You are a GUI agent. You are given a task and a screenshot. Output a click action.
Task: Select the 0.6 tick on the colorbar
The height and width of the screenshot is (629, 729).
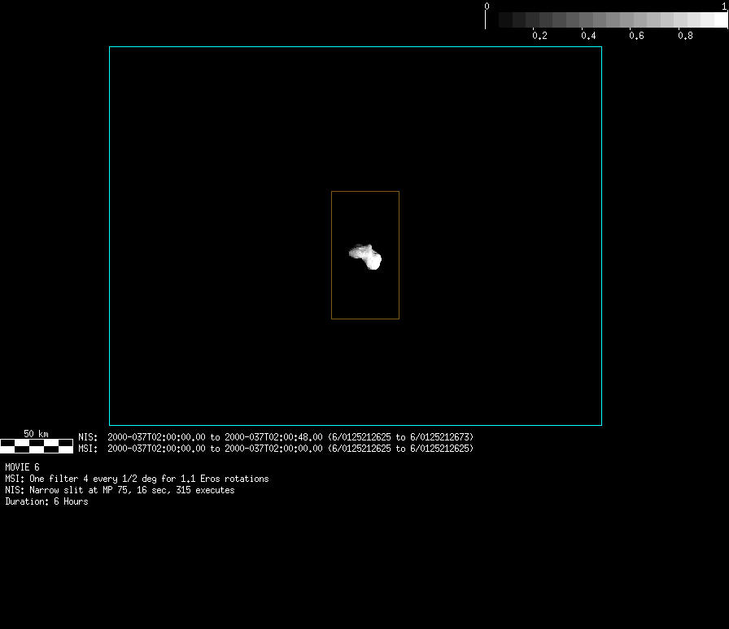[x=637, y=36]
